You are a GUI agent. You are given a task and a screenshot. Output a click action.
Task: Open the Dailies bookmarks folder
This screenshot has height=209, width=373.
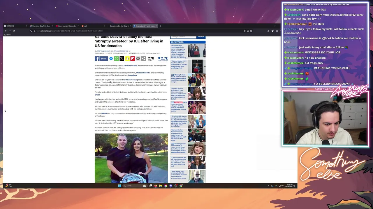[x=7, y=35]
